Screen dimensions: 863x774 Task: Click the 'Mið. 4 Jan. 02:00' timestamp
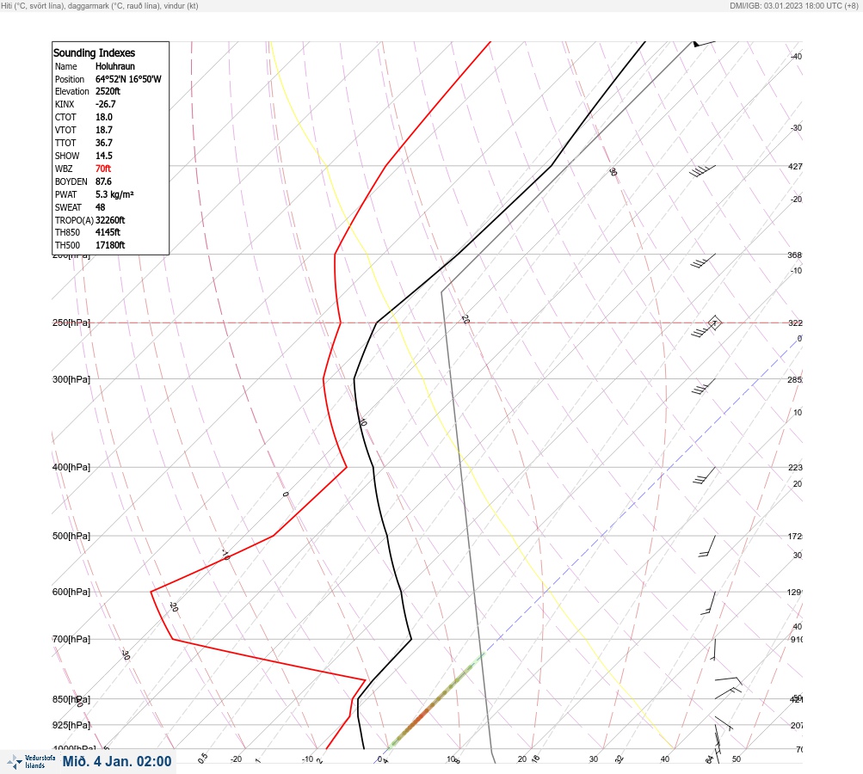(x=117, y=761)
